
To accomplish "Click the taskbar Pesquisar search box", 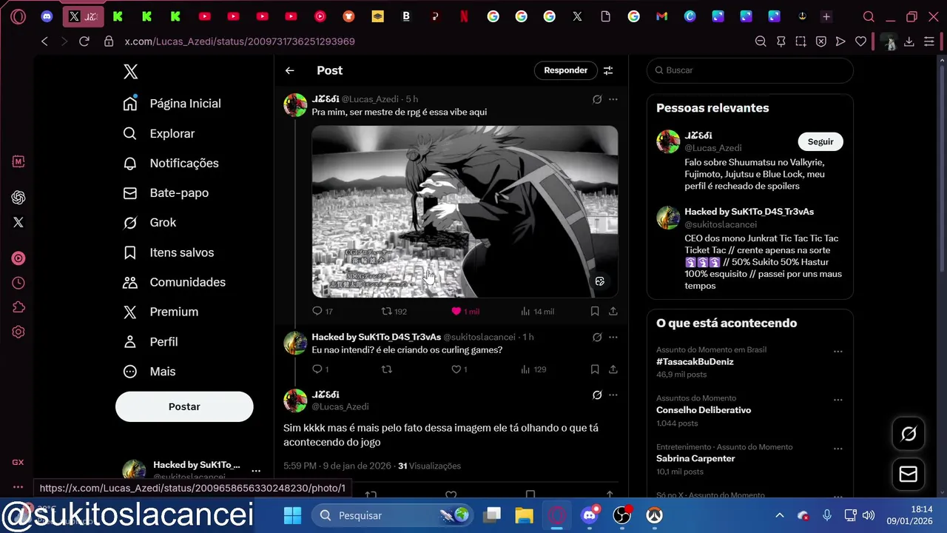I will [391, 515].
